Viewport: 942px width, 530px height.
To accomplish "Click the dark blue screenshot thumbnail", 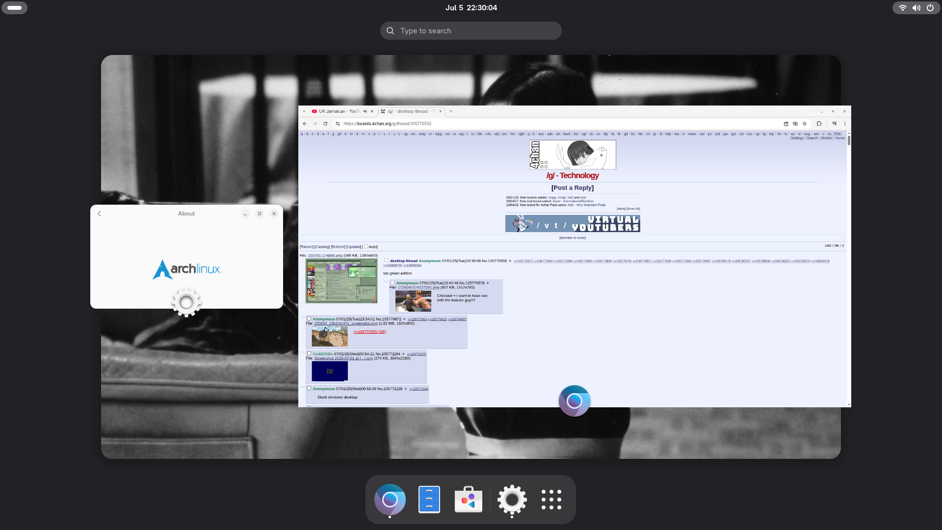I will (330, 371).
